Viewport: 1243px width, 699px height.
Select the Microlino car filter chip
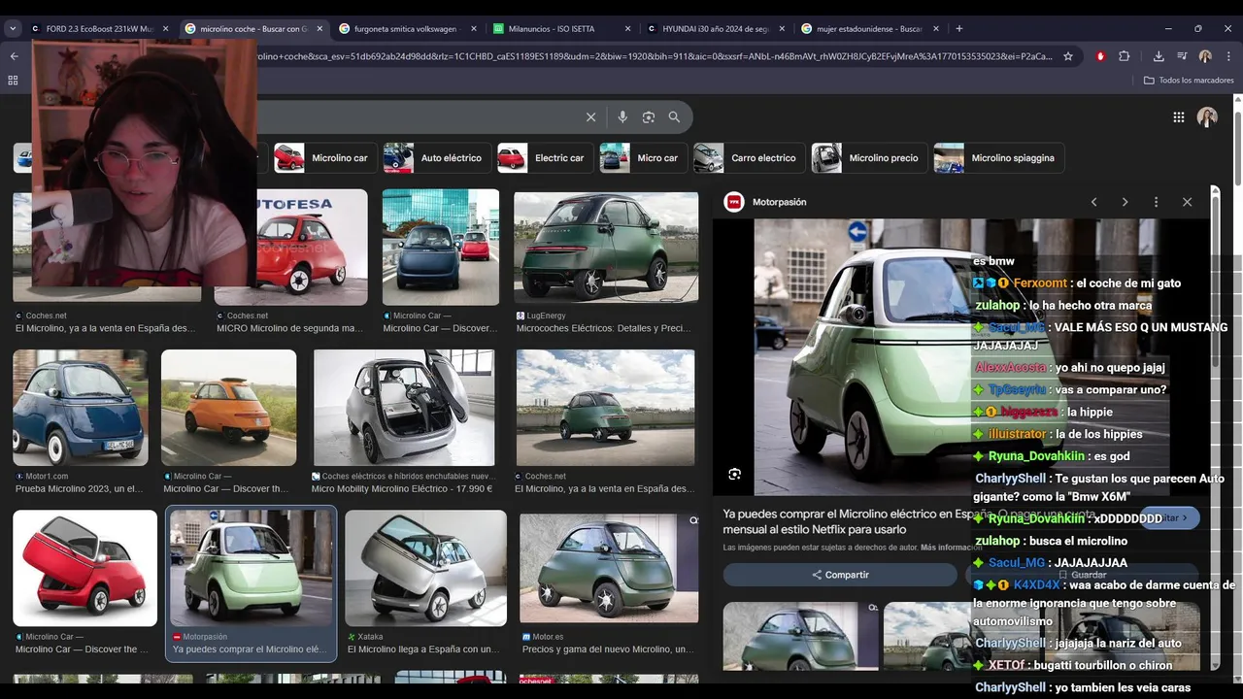(x=325, y=157)
